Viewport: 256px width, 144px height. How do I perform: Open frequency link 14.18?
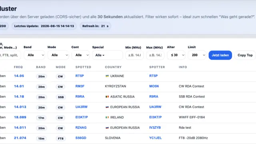pyautogui.click(x=19, y=96)
